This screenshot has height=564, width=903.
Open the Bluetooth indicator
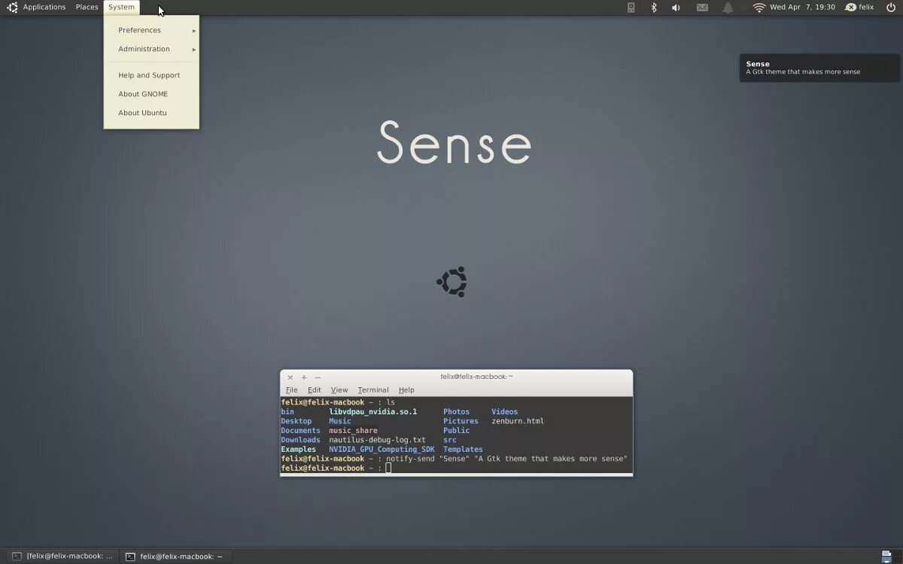[x=654, y=8]
